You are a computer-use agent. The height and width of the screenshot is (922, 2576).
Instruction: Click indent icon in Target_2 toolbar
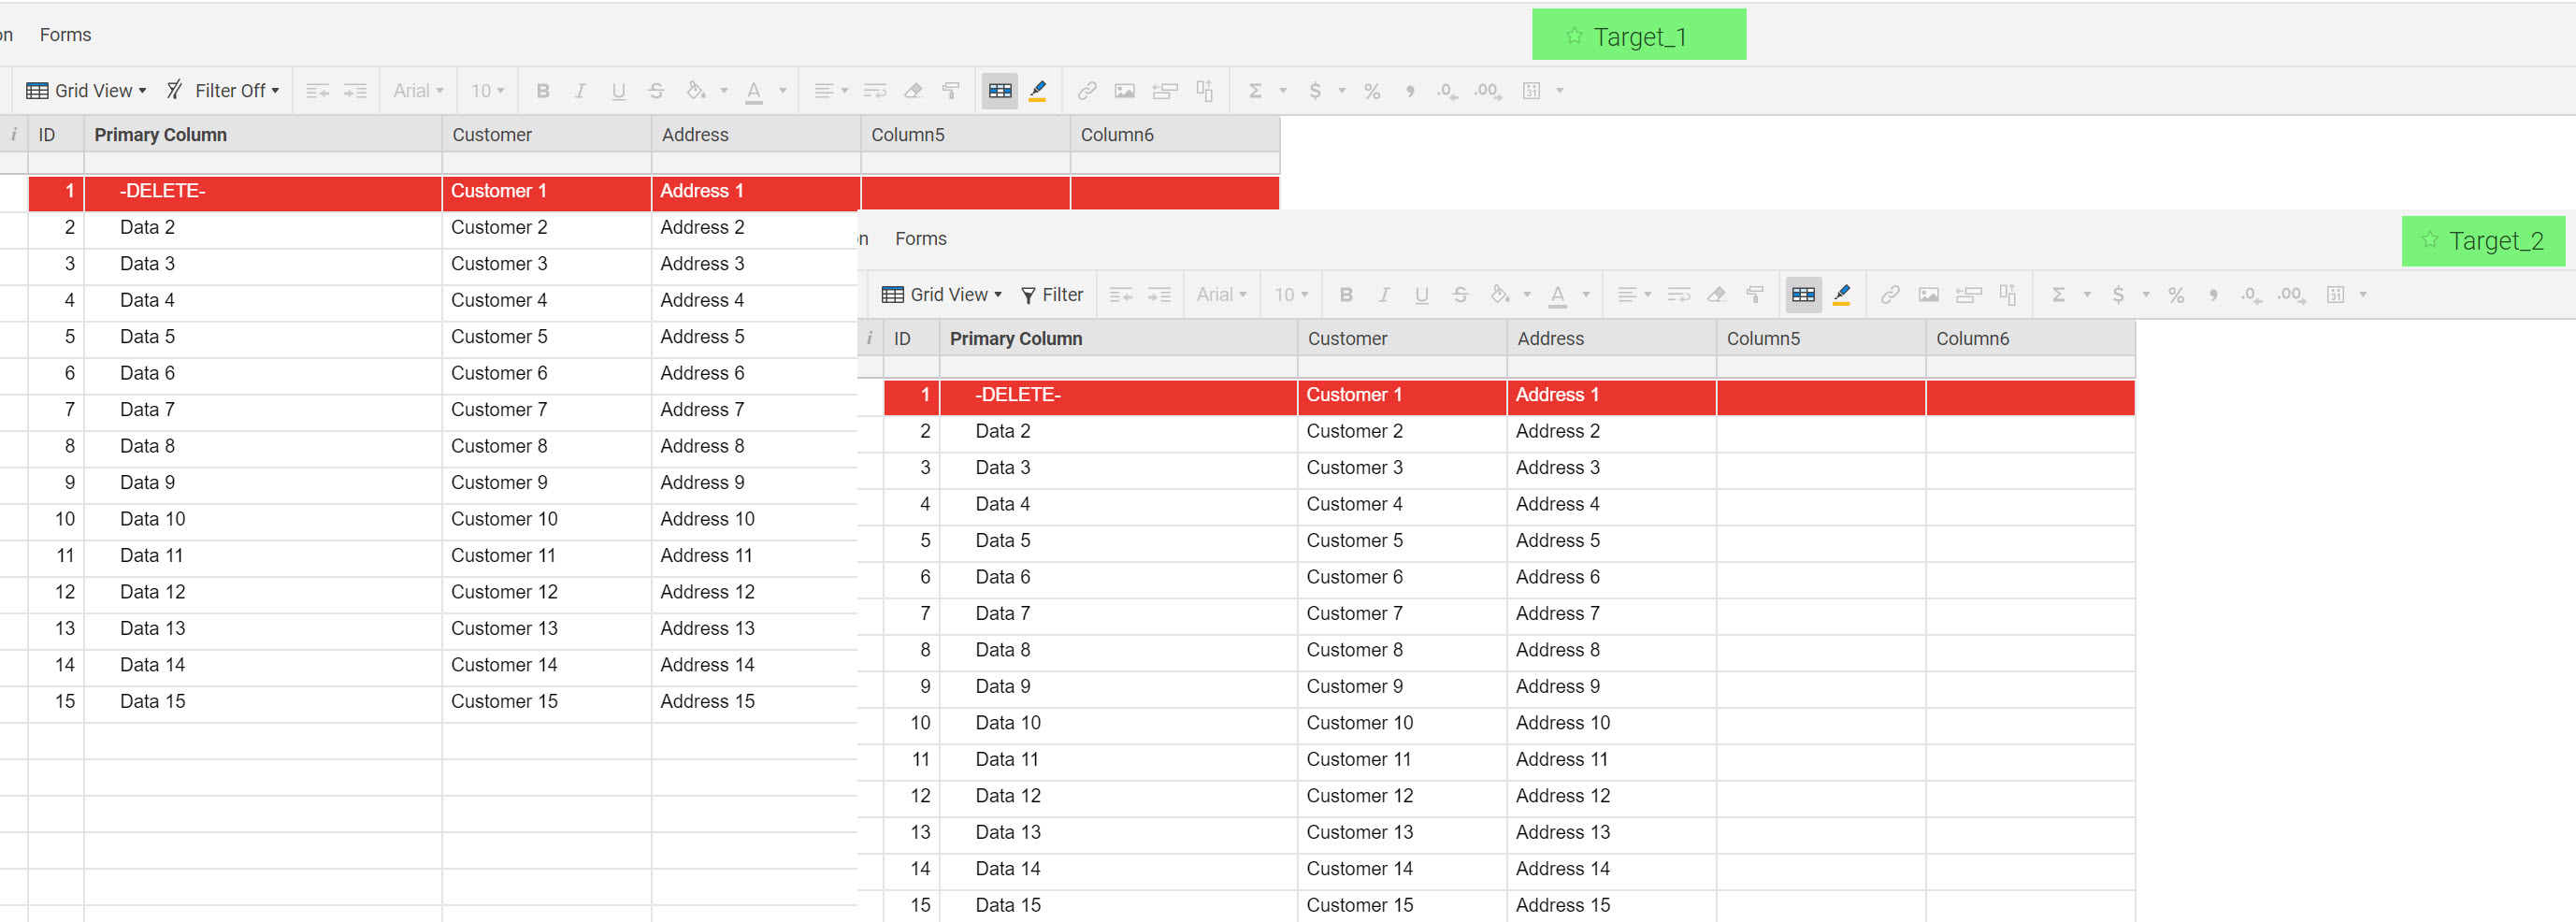click(1159, 295)
